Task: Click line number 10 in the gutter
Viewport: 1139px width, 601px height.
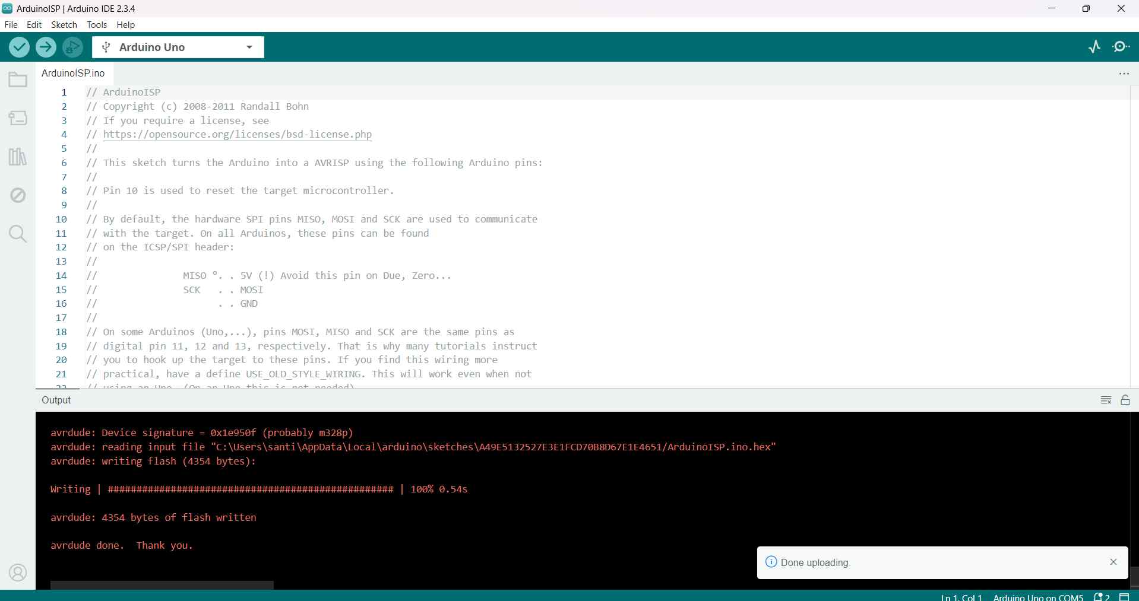Action: click(61, 220)
